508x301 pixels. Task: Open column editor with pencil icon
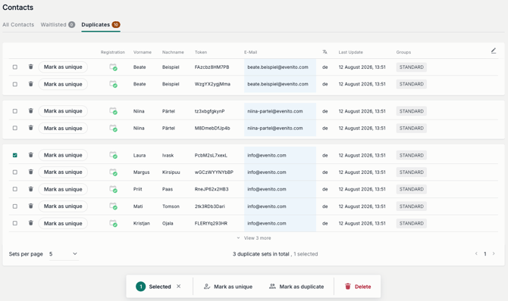[494, 51]
